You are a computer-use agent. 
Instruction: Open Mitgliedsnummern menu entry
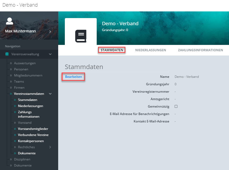[28, 75]
